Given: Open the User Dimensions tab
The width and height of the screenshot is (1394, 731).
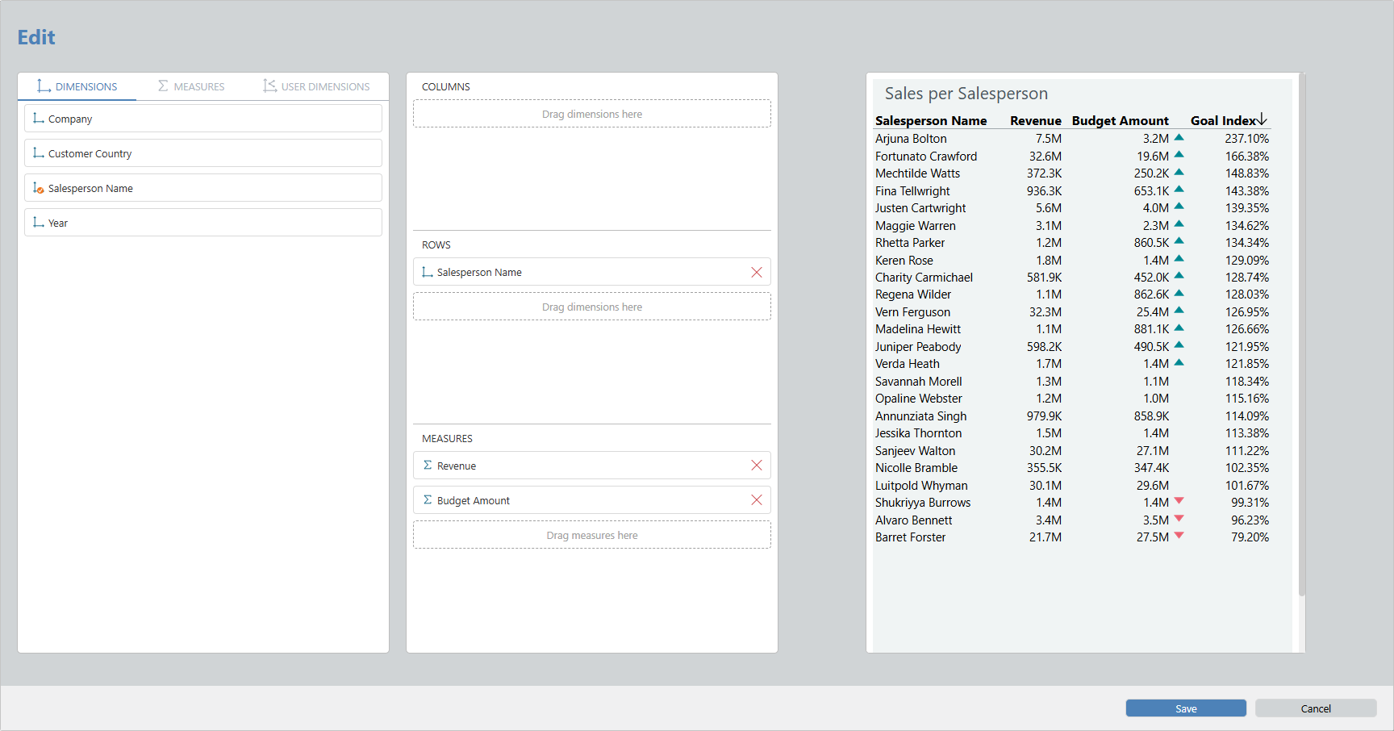Looking at the screenshot, I should click(316, 86).
